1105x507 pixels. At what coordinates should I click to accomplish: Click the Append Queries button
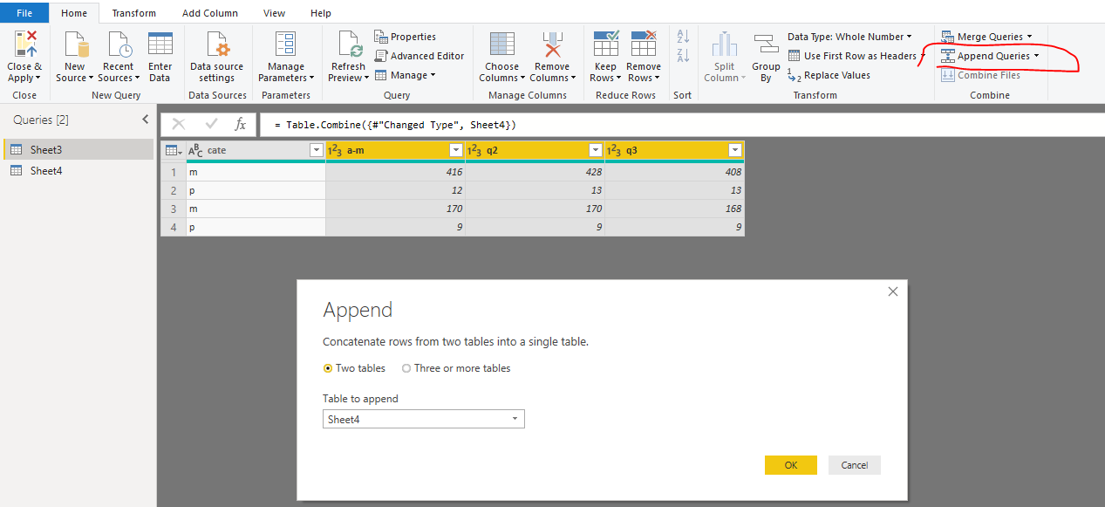tap(990, 56)
